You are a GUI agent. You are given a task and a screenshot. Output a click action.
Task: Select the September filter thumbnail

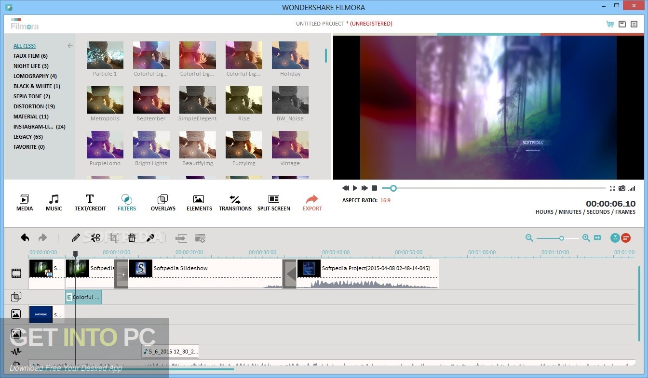click(151, 100)
